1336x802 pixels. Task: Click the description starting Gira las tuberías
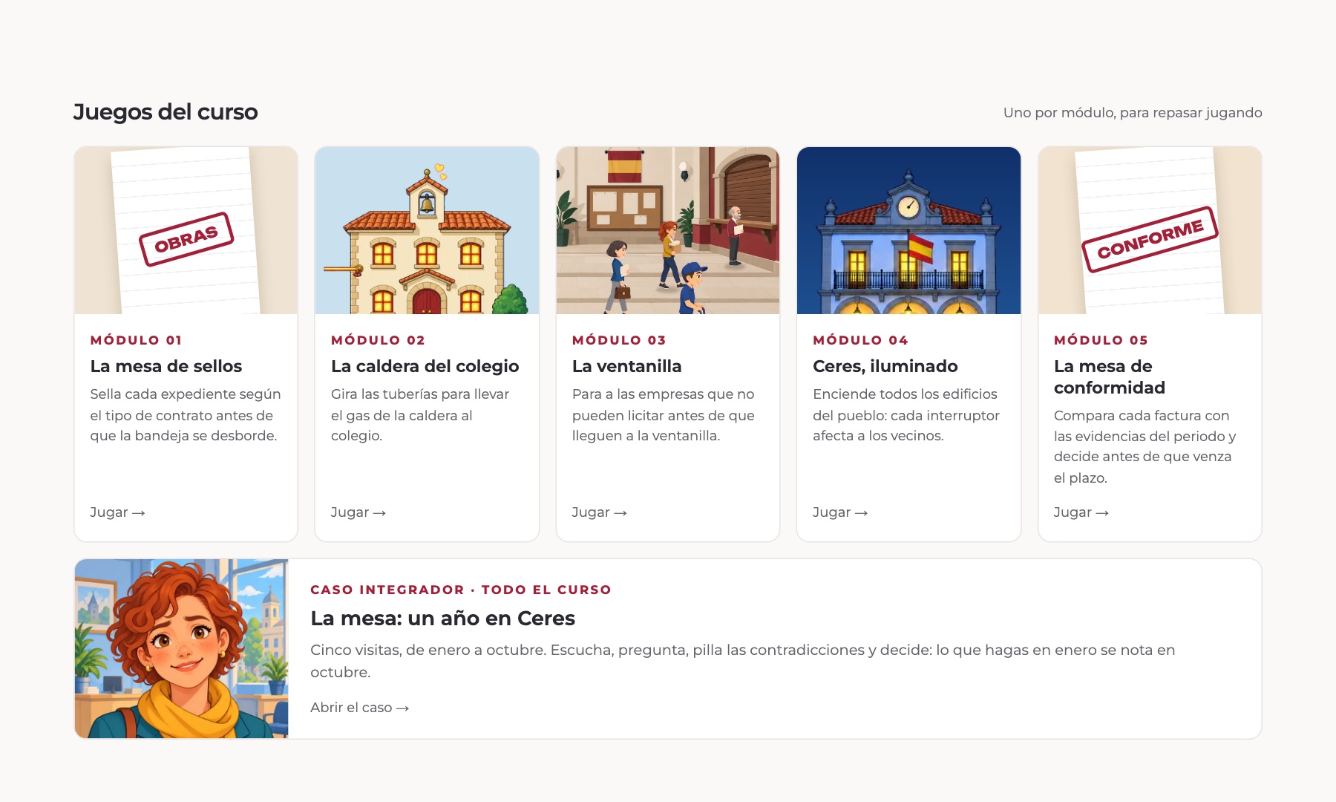[x=420, y=415]
